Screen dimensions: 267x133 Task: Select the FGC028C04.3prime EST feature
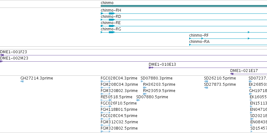pyautogui.click(x=105, y=81)
